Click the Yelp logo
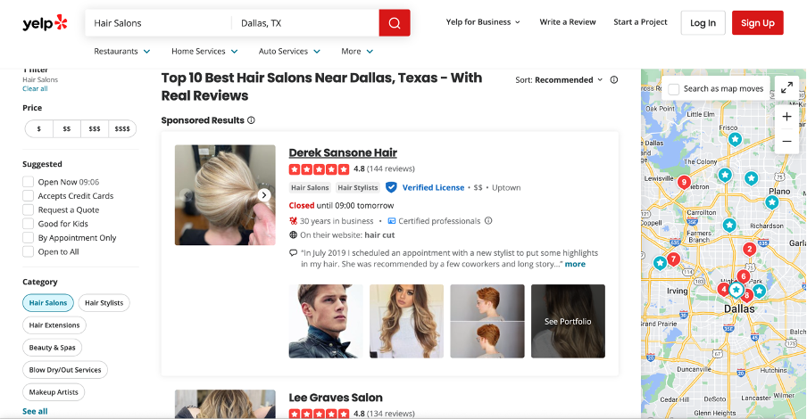807x419 pixels. (x=45, y=22)
